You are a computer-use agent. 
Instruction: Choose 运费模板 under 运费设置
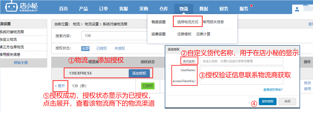pyautogui.click(x=184, y=34)
